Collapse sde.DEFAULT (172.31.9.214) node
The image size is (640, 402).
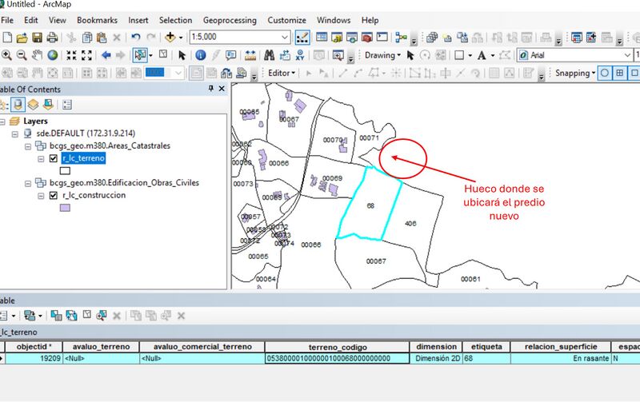pos(15,133)
